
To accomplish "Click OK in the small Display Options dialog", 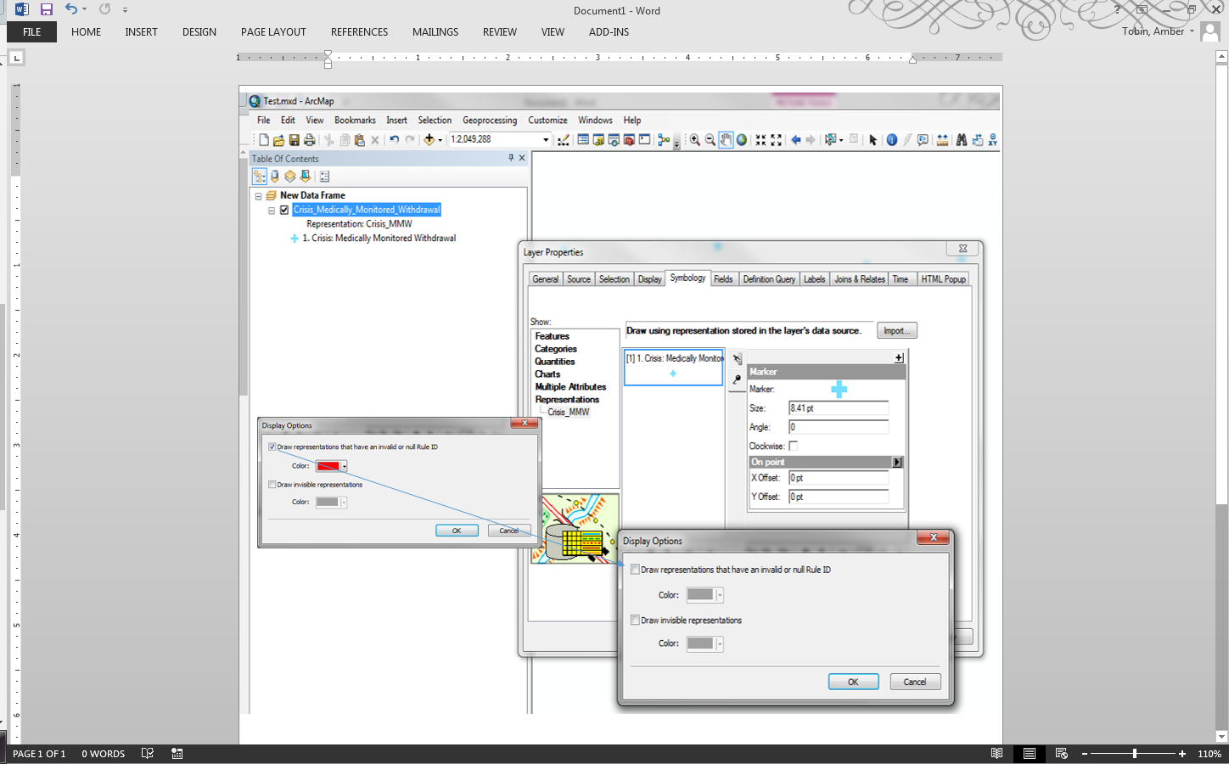I will coord(457,531).
